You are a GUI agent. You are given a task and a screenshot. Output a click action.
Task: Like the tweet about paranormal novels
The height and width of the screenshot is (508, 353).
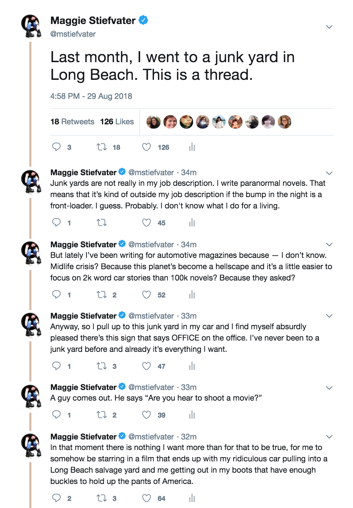click(146, 223)
